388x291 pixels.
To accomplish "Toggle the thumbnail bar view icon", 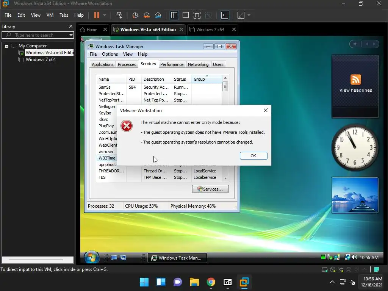I will (186, 15).
